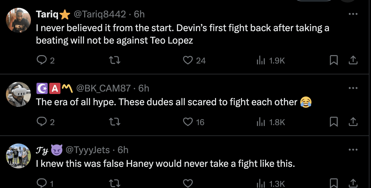Reply to the BK_CAM87 tweet
The image size is (371, 188).
tap(41, 122)
